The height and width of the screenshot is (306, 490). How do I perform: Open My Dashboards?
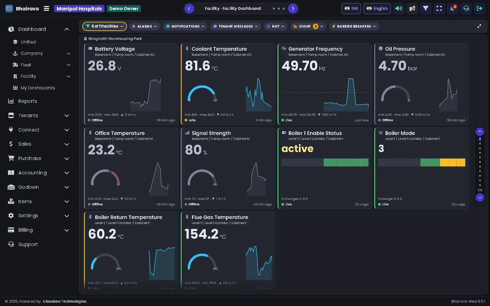38,88
